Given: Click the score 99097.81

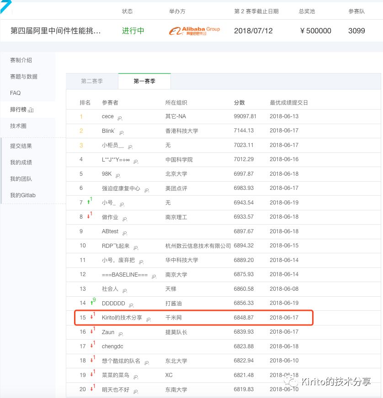Looking at the screenshot, I should tap(245, 116).
